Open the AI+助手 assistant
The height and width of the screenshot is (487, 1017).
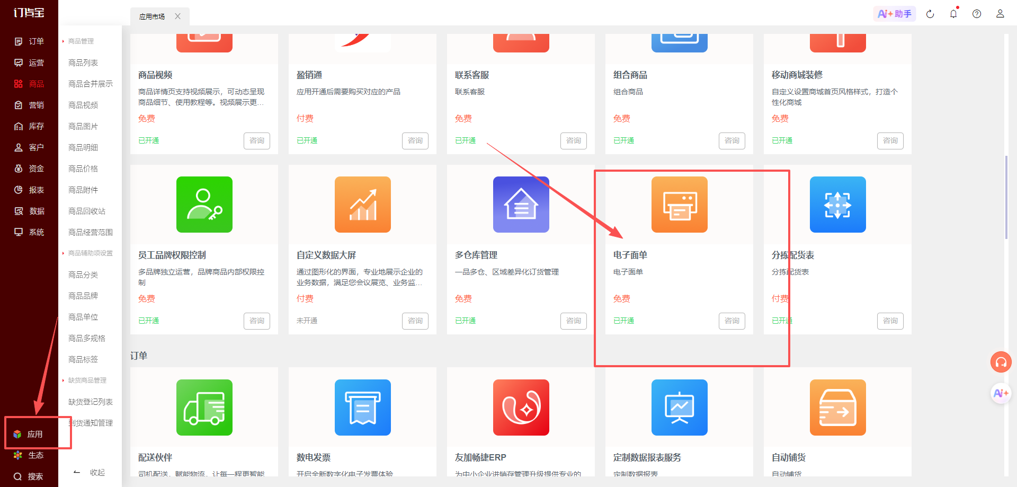click(x=895, y=14)
